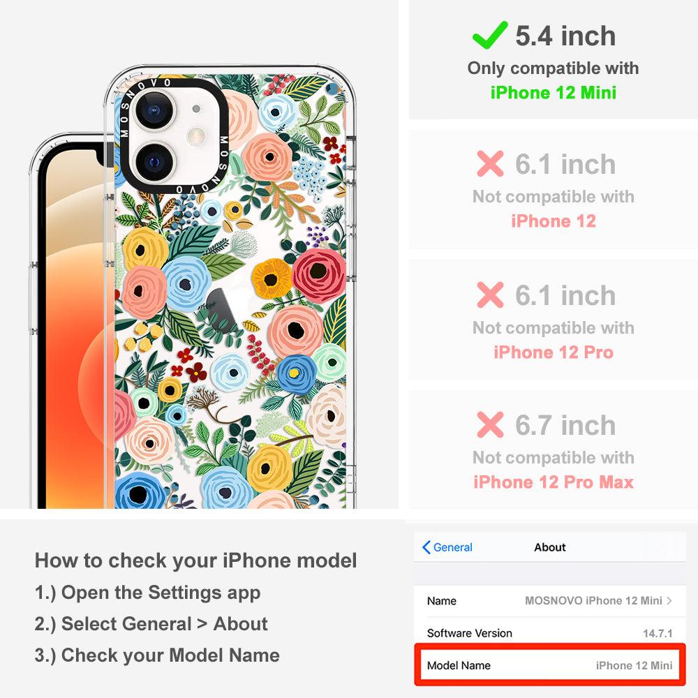698x698 pixels.
Task: Click the green checkmark beside 5.4 inch
Action: [x=490, y=35]
